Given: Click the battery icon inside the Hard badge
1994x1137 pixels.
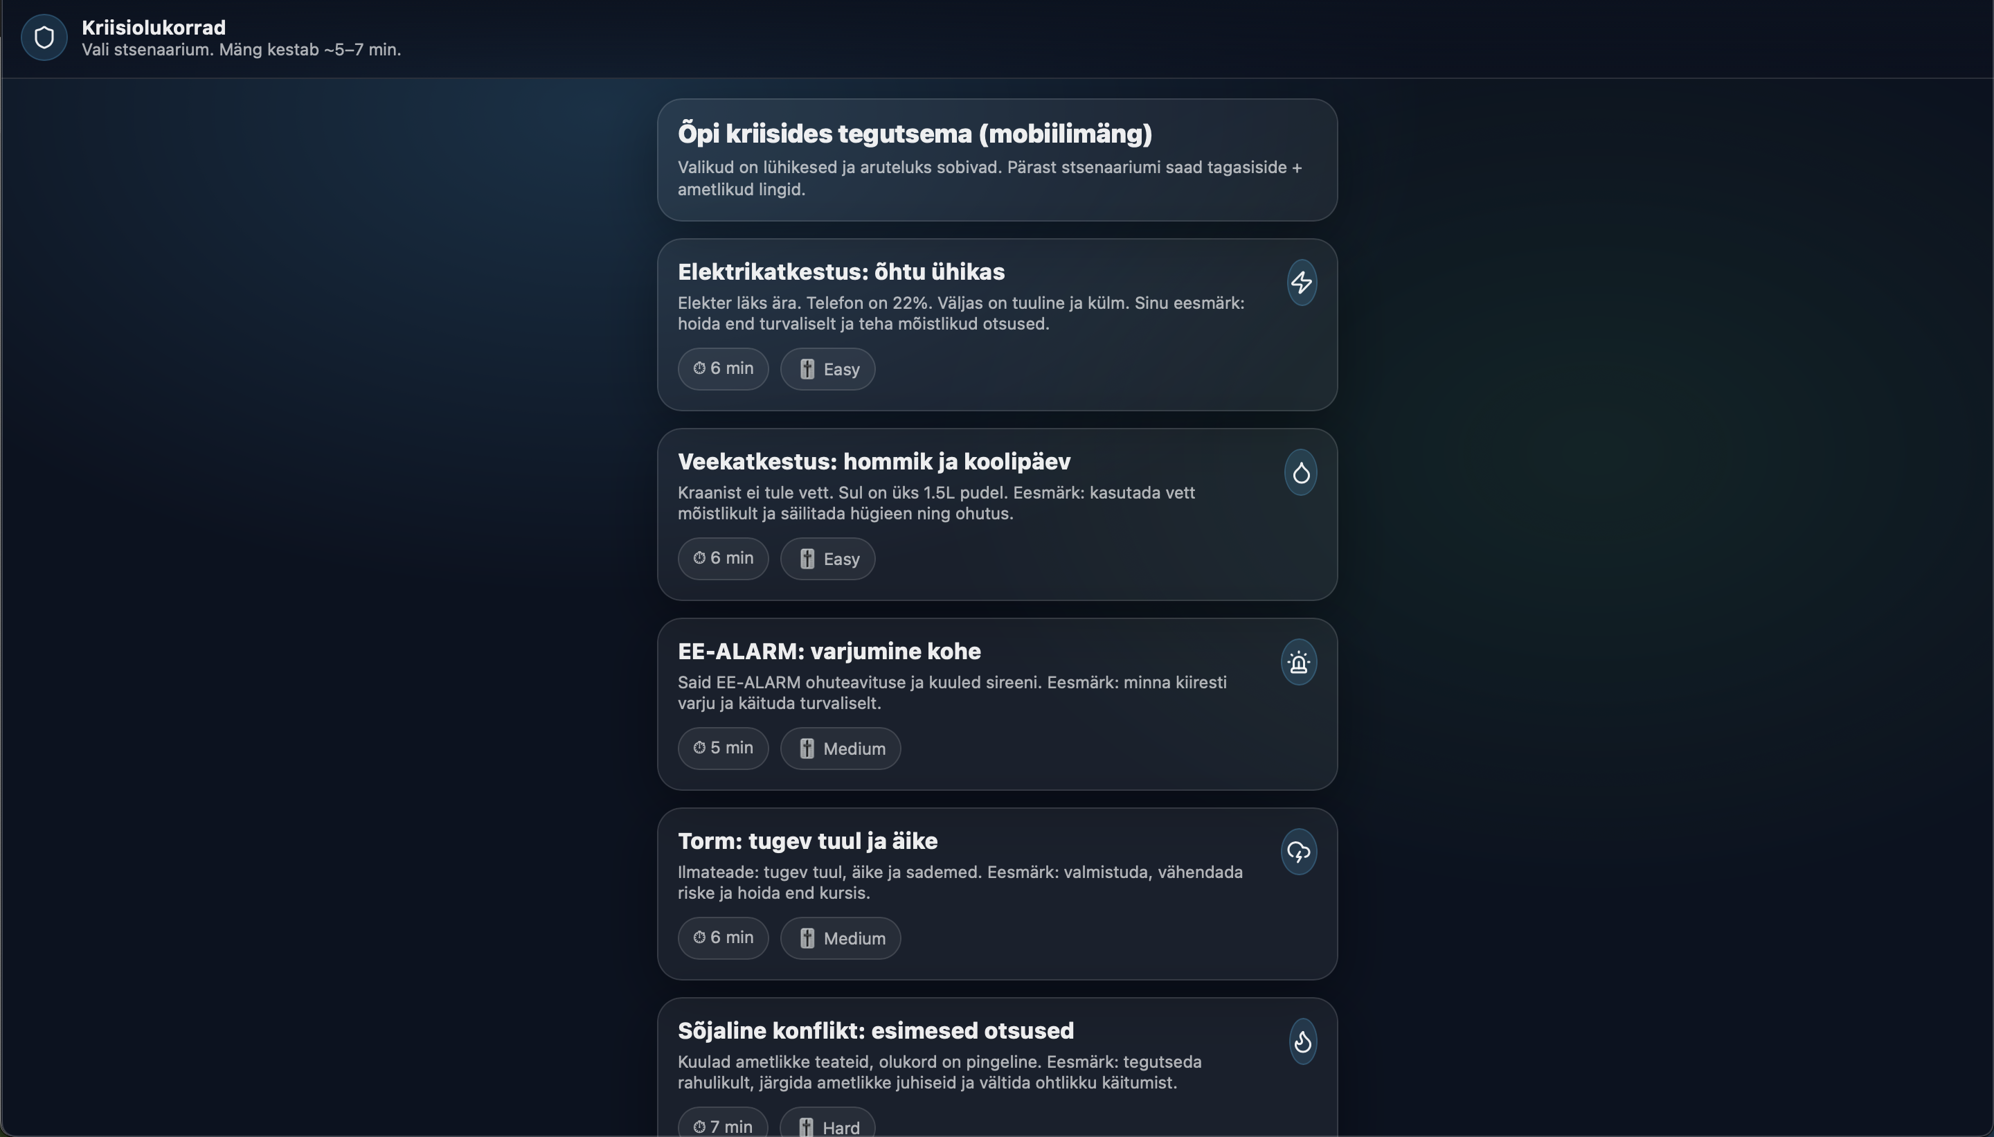Looking at the screenshot, I should click(806, 1127).
